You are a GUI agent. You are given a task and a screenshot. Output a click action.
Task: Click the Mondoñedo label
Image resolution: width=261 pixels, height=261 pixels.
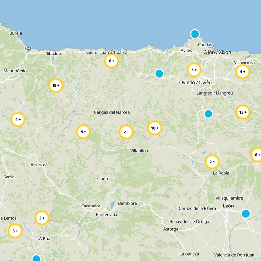(15, 71)
